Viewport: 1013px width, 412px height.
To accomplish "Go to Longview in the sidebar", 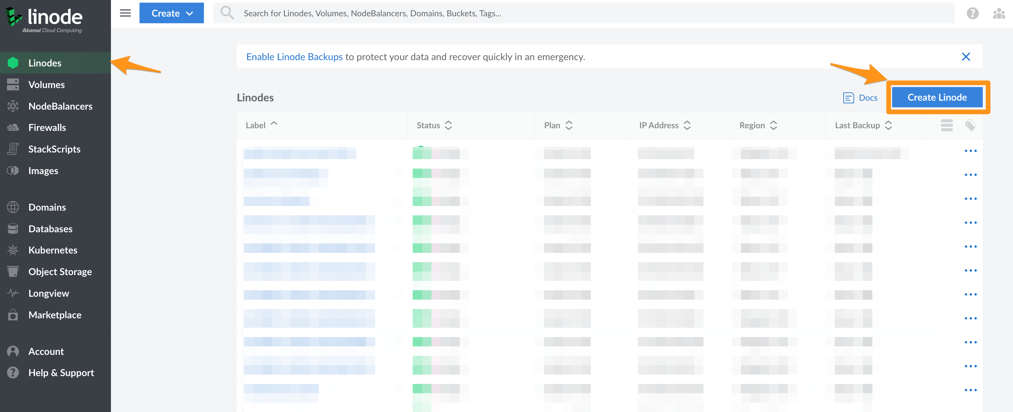I will click(x=48, y=293).
